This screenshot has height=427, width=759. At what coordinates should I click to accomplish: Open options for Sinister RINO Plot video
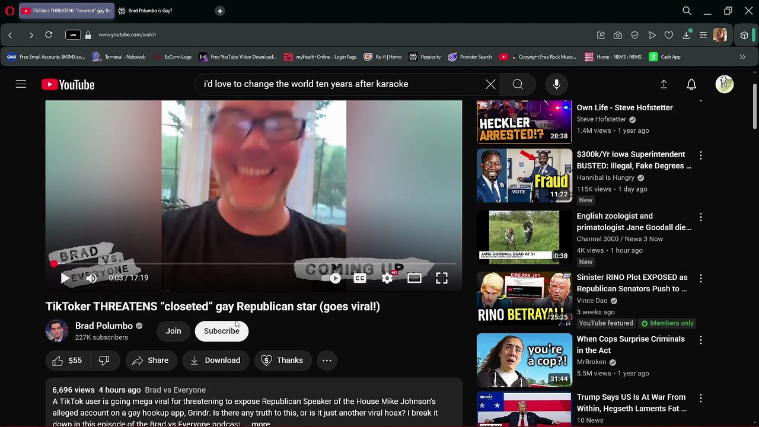(x=701, y=278)
